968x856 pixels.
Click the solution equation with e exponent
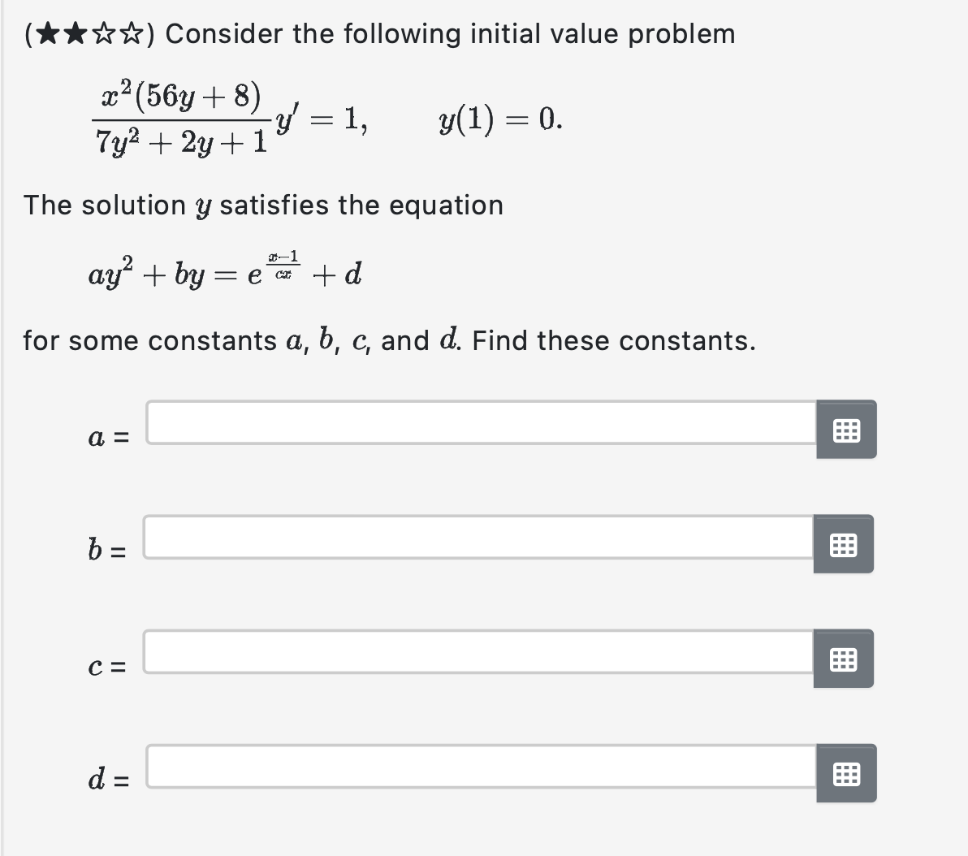[x=223, y=271]
